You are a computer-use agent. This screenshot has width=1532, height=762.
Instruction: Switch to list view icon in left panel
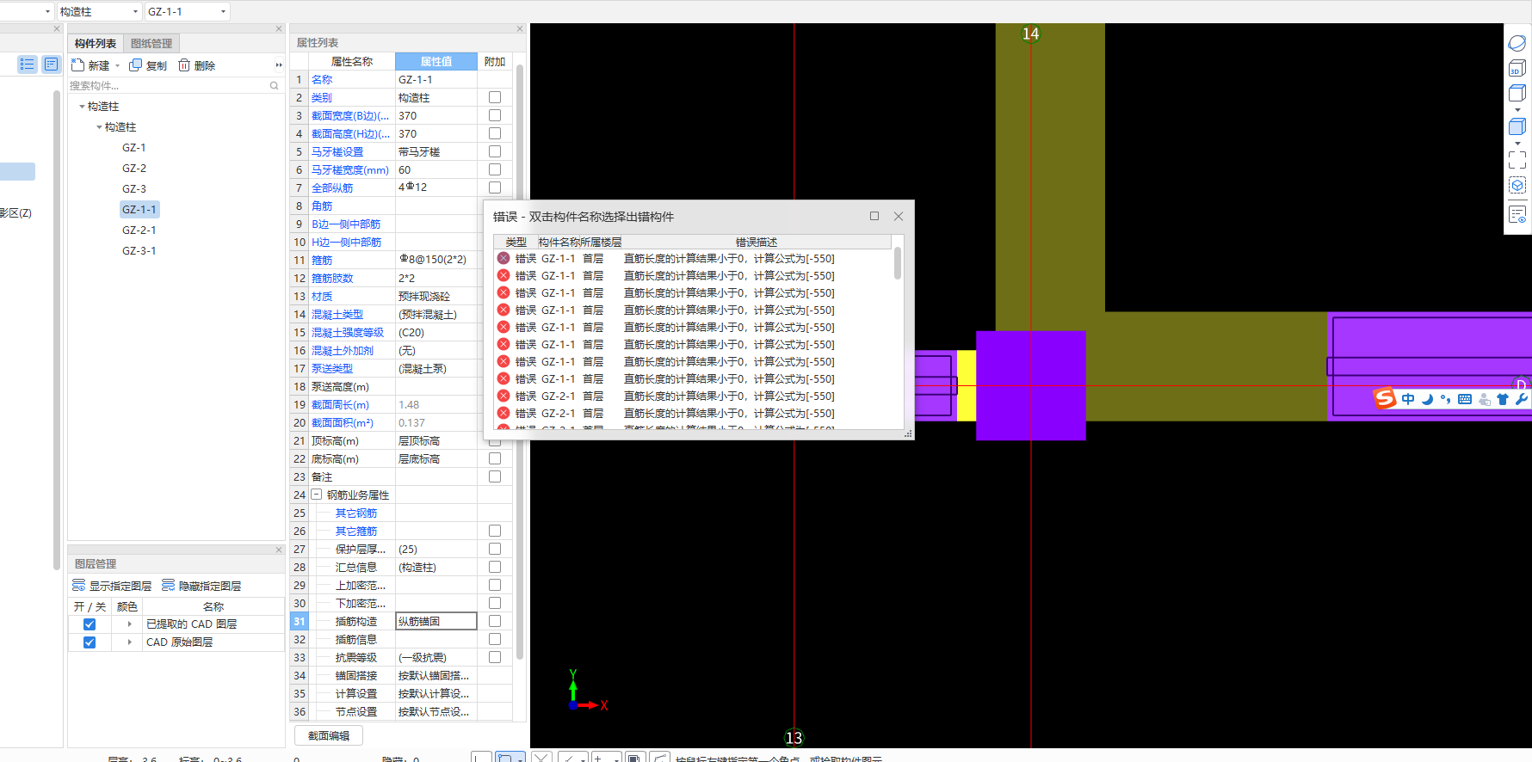[28, 65]
